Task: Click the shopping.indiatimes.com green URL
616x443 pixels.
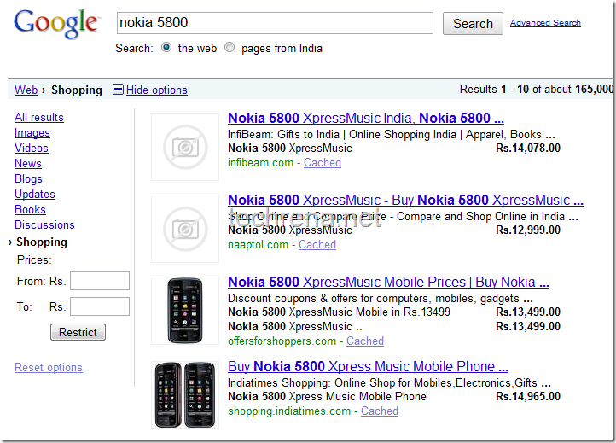Action: pos(289,411)
